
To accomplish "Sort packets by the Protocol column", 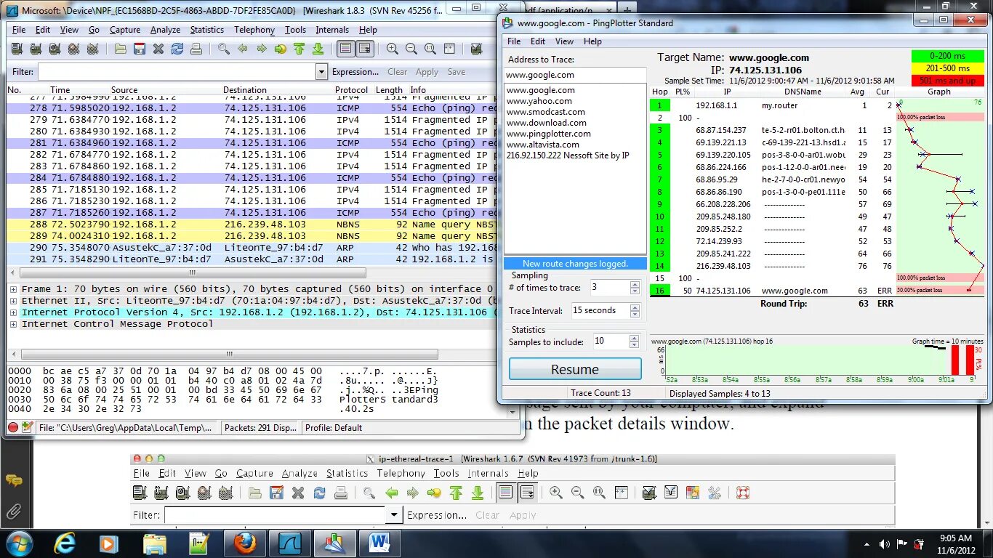I will pos(352,90).
